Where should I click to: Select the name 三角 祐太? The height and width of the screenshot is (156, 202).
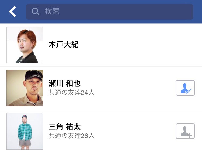point(65,127)
